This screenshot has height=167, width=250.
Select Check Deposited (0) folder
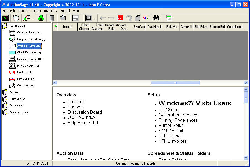(x=29, y=52)
